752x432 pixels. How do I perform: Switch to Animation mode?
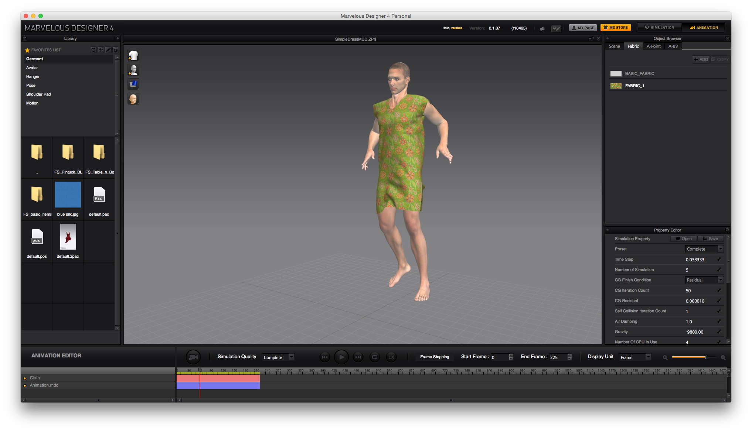pyautogui.click(x=704, y=28)
